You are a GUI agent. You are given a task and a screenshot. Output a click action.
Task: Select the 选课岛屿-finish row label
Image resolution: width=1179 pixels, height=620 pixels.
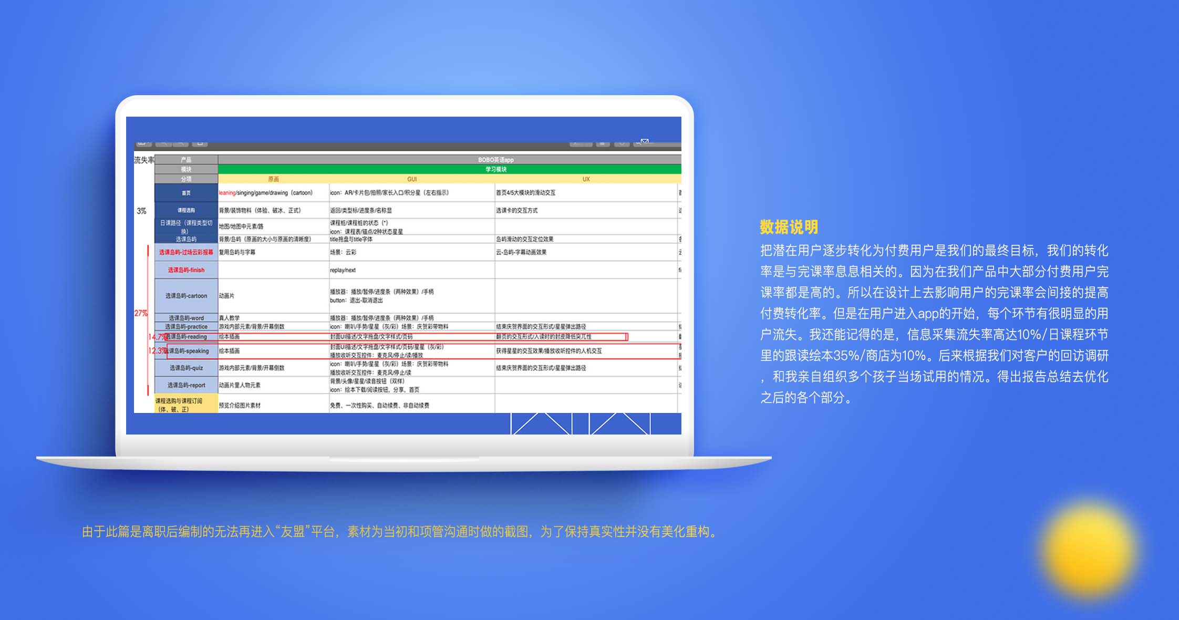click(186, 270)
